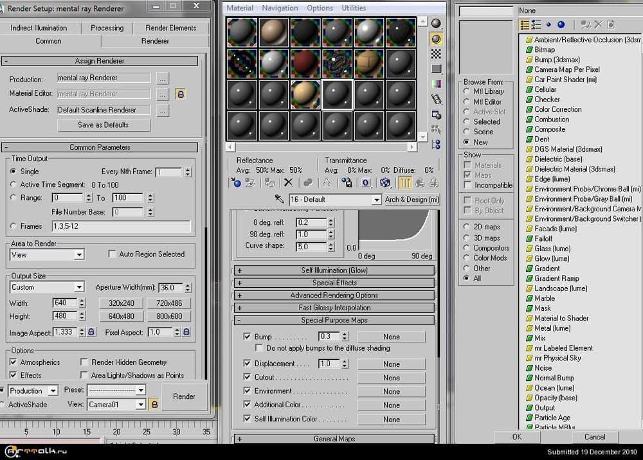Switch to the Processing tab
Image resolution: width=643 pixels, height=460 pixels.
107,28
